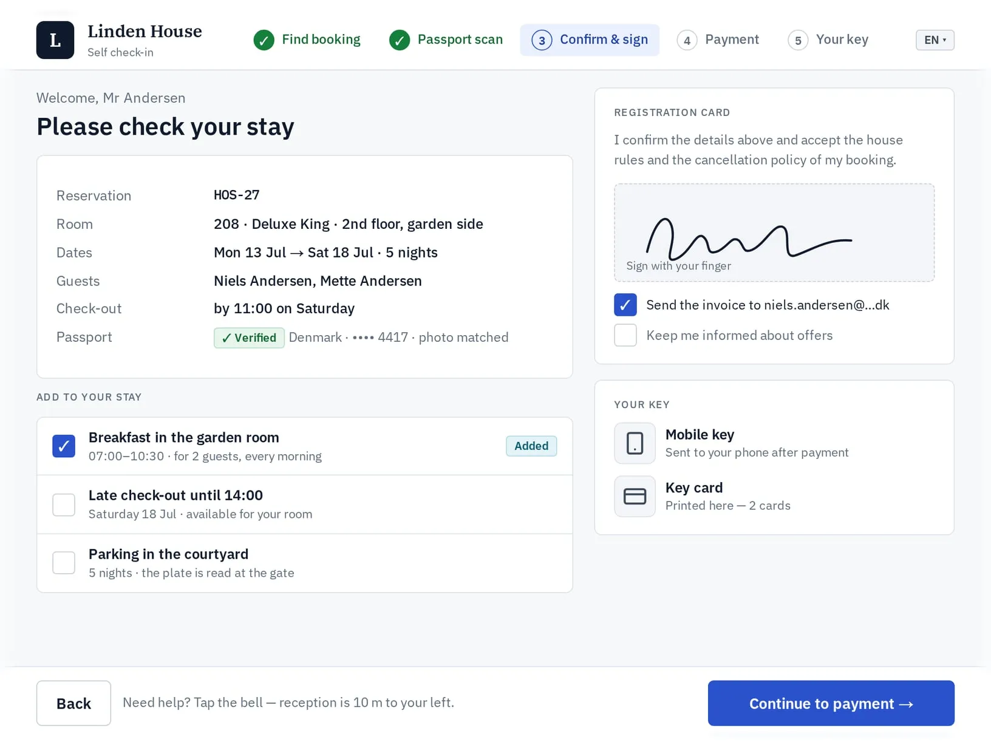The height and width of the screenshot is (748, 991).
Task: Click the step 5 Your key circle
Action: 798,40
